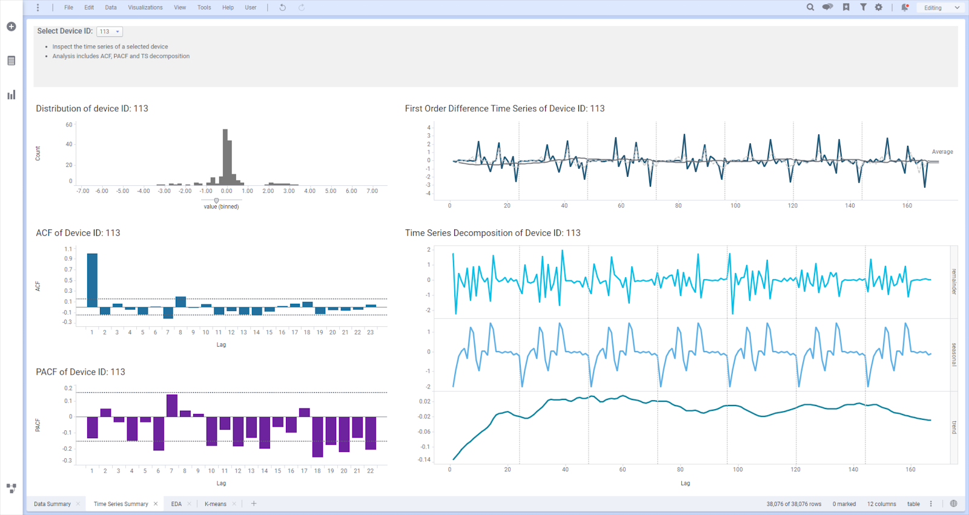
Task: Click the Lag axis label under PACF chart
Action: (x=221, y=484)
